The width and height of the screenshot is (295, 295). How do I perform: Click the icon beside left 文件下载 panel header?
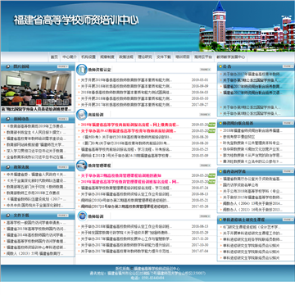tap(7, 216)
